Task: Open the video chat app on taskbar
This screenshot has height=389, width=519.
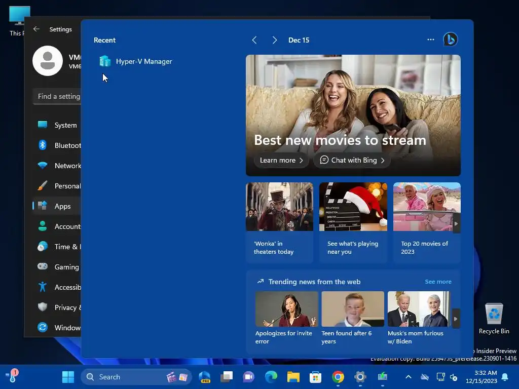Action: click(248, 377)
